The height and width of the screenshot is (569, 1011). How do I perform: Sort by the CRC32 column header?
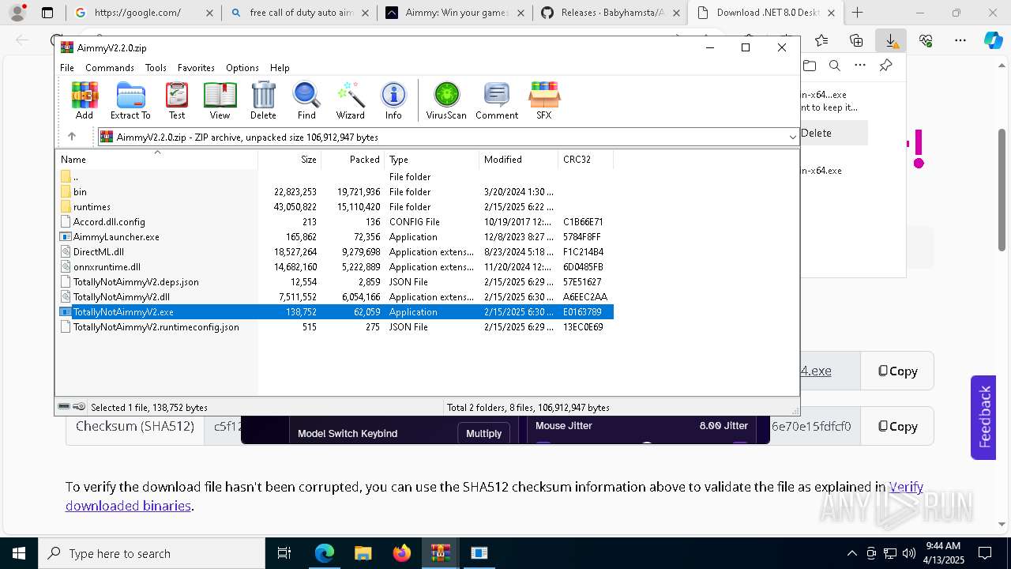[x=585, y=160]
